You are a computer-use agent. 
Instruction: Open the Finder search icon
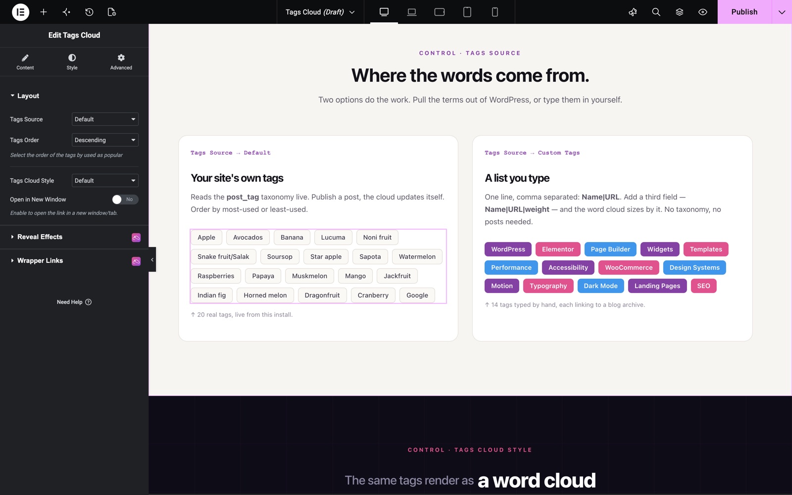click(x=656, y=12)
